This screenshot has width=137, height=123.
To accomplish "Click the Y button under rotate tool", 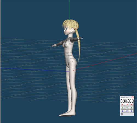I will tap(132, 108).
